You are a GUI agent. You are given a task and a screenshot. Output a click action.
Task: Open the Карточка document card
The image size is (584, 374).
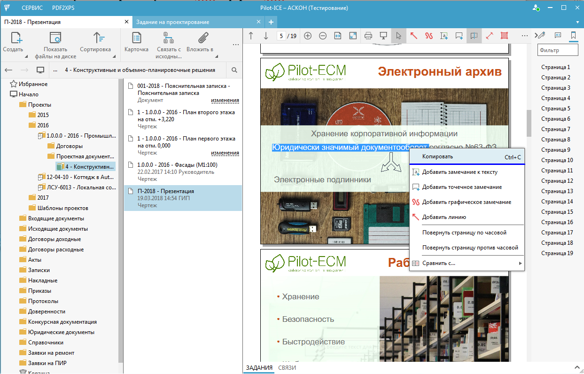pyautogui.click(x=136, y=42)
